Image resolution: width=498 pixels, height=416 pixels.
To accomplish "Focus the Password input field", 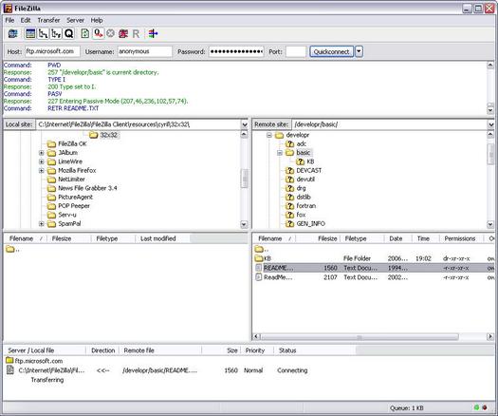I will point(236,51).
